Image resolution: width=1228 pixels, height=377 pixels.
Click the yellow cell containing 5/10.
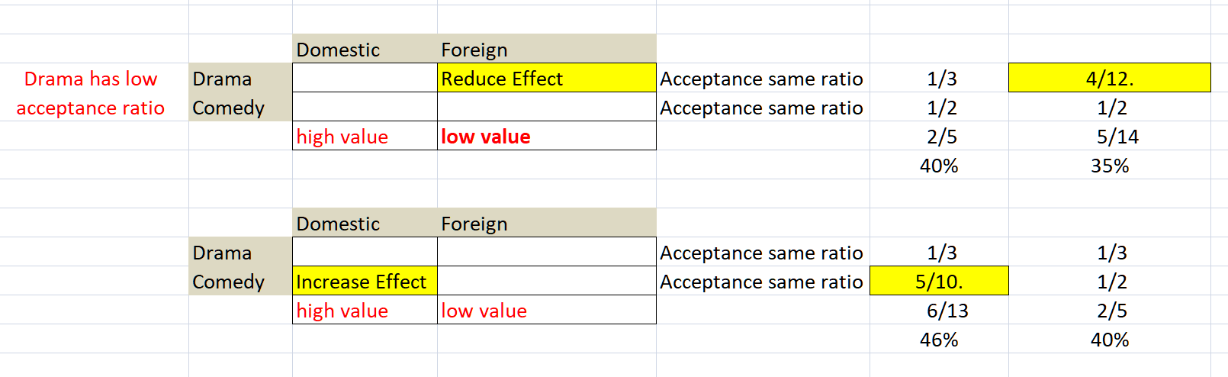[x=939, y=281]
